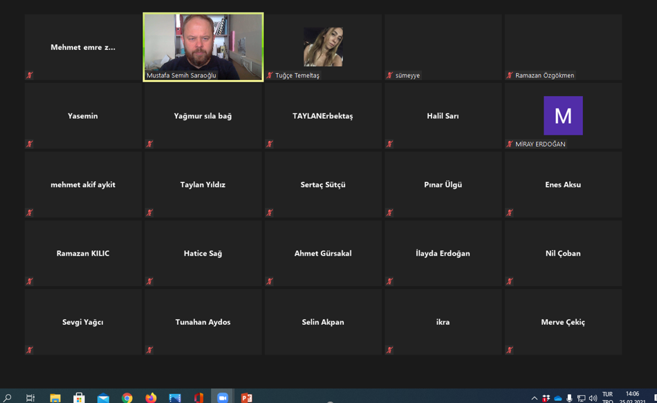Select the Merve Çekiç participant tile
Viewport: 657px width, 403px height.
tap(563, 321)
